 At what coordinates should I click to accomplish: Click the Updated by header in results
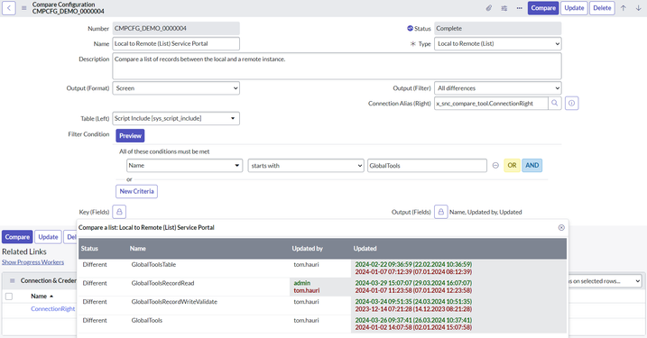click(x=308, y=249)
